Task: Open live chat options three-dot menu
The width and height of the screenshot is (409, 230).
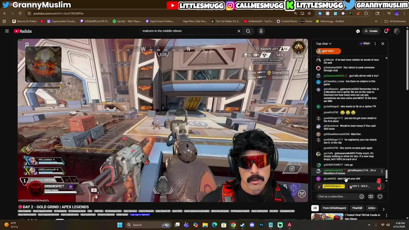Action: coord(375,44)
